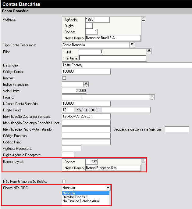Viewport: 192px width, 209px height.
Task: Clear Tipo Conta Tesouraria with x icon
Action: (x=132, y=44)
